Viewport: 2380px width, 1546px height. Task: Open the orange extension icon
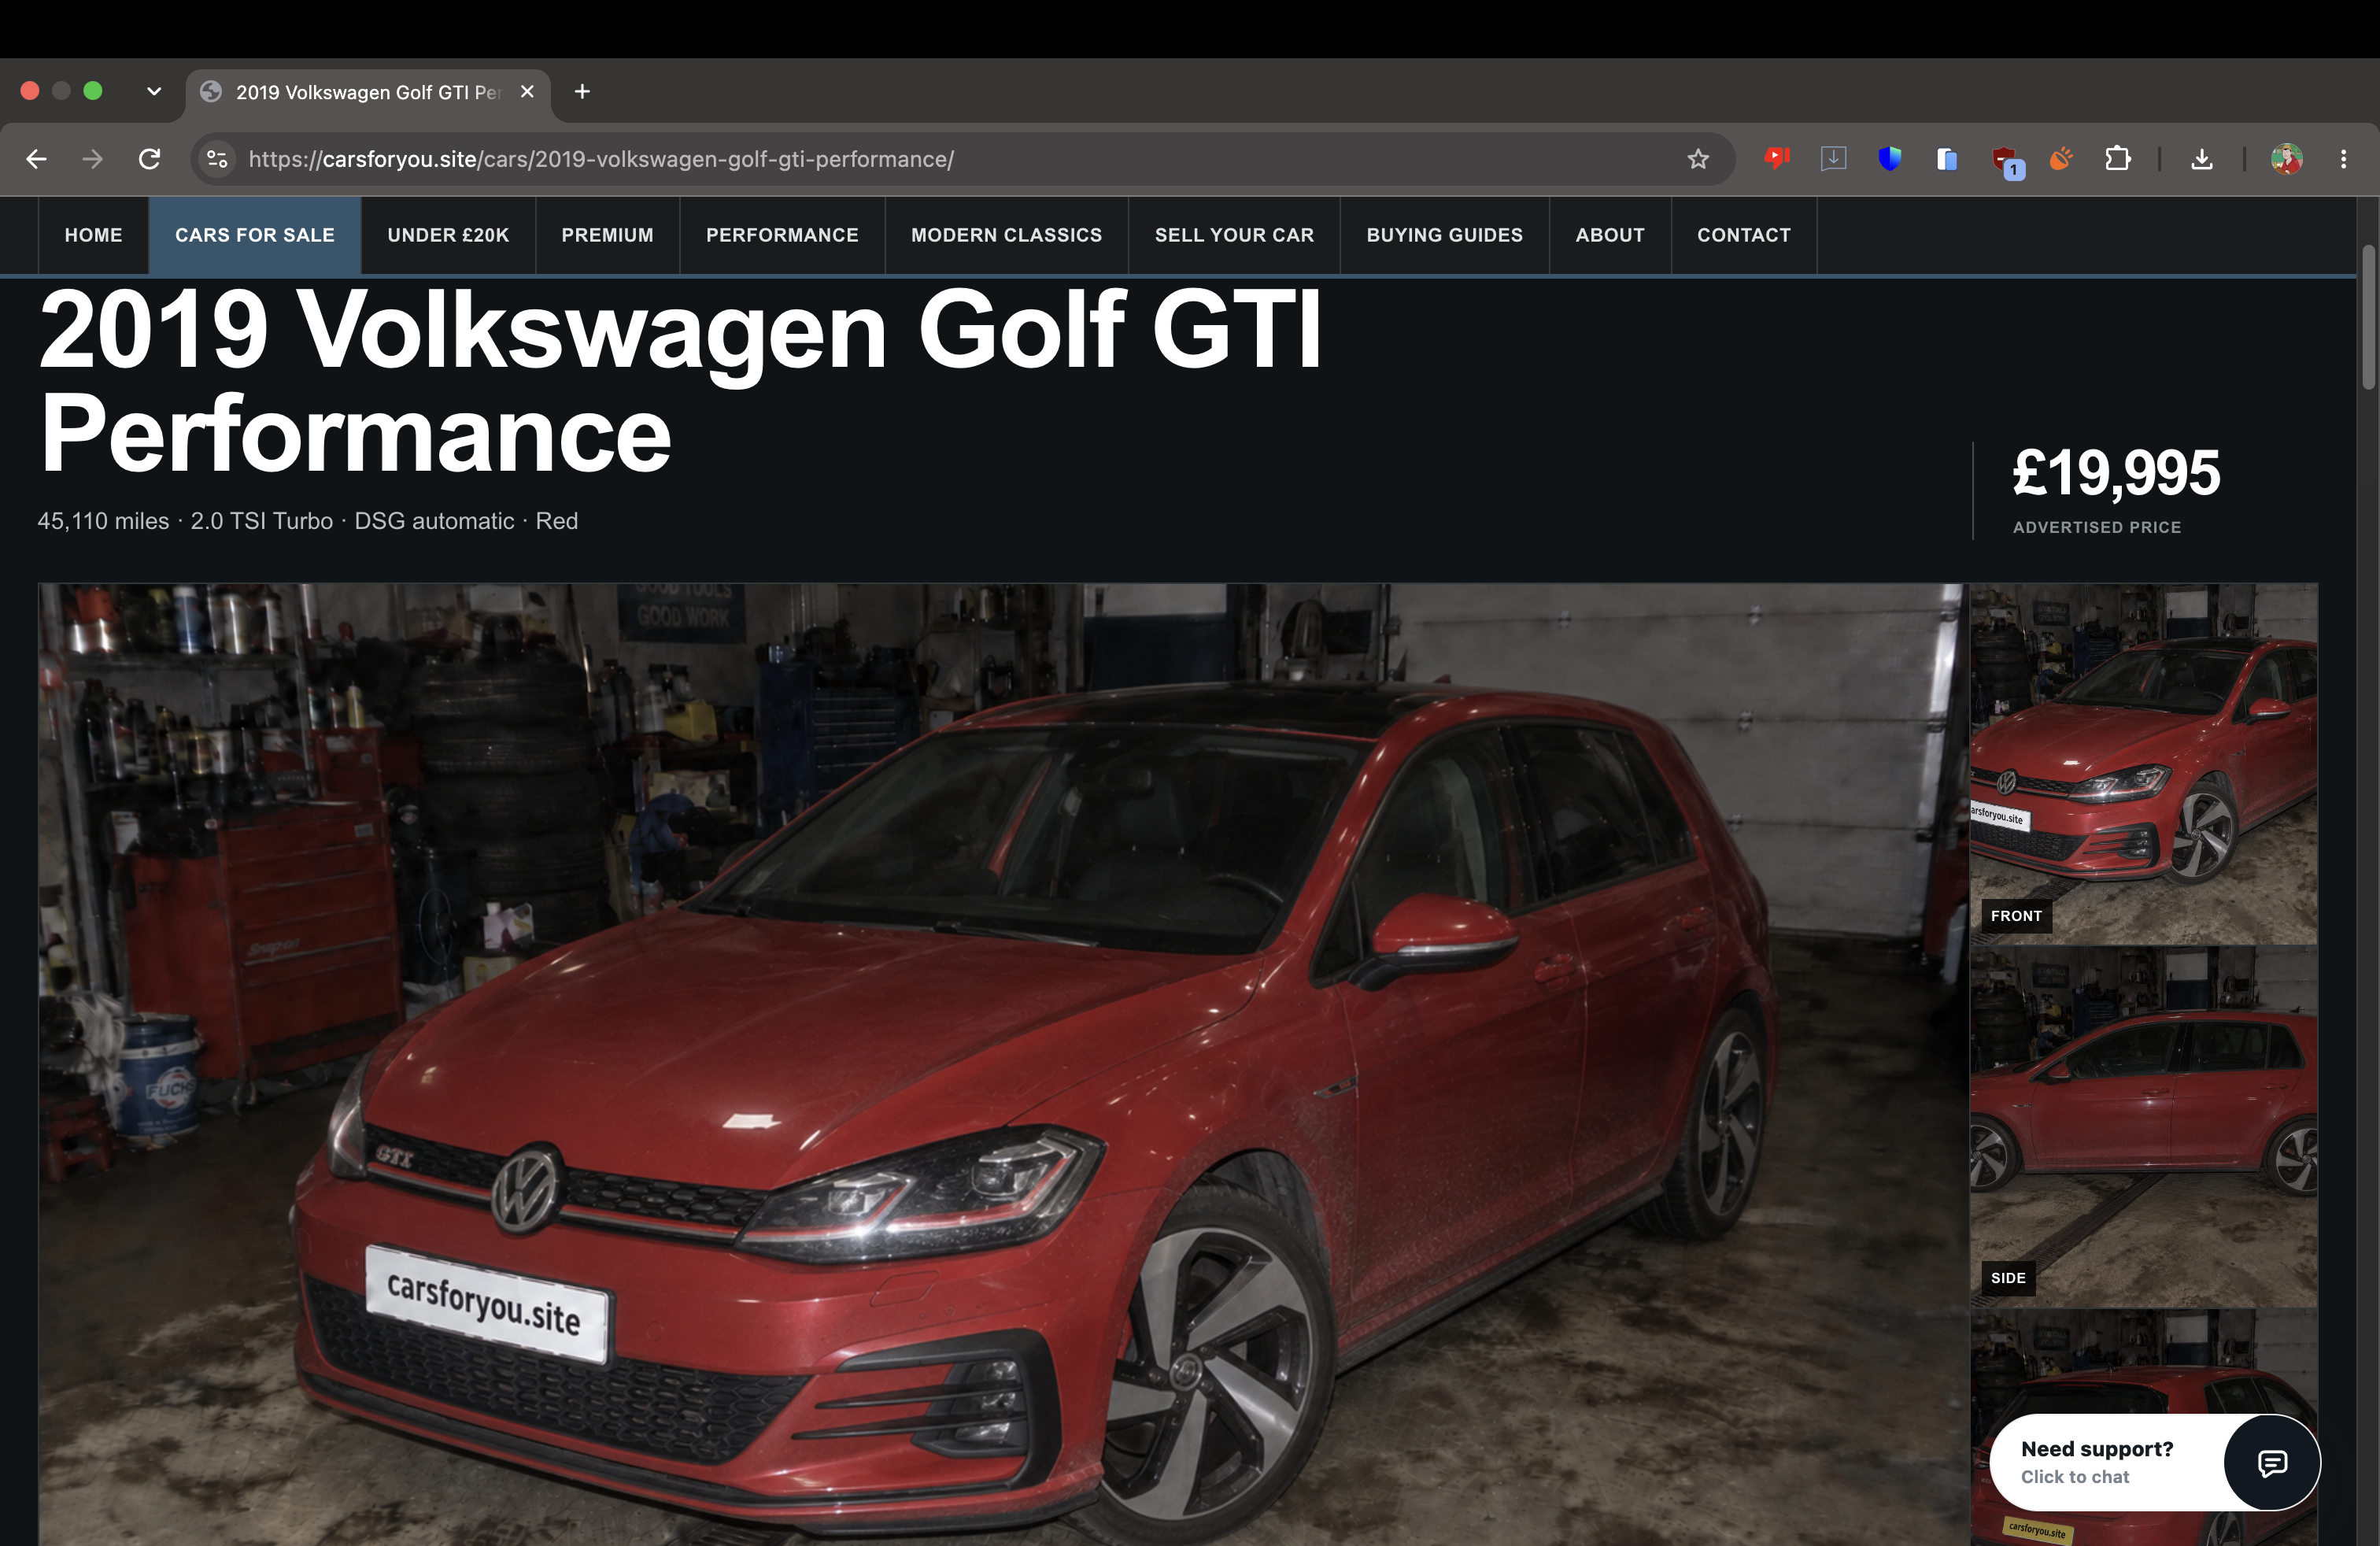tap(2060, 158)
